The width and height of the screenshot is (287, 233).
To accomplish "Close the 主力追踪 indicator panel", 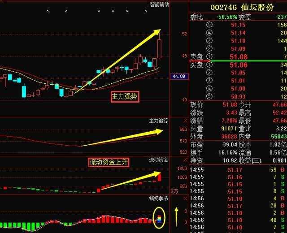I will [x=185, y=121].
